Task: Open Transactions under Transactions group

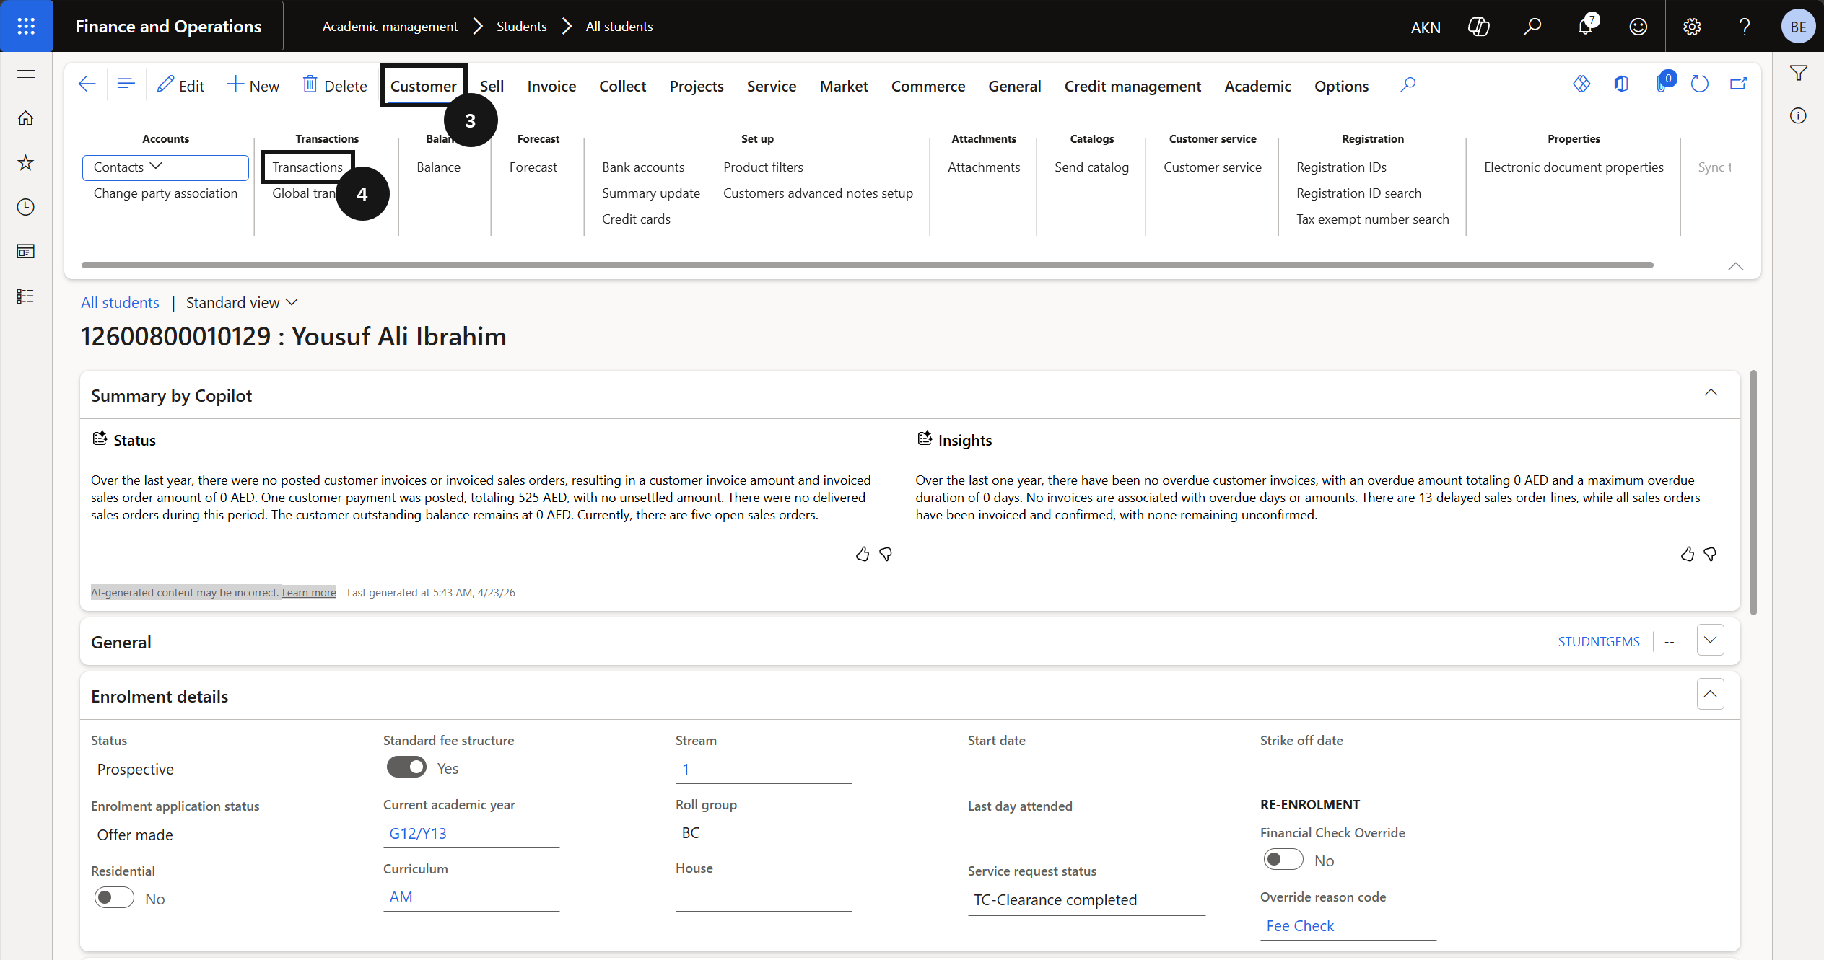Action: (x=307, y=167)
